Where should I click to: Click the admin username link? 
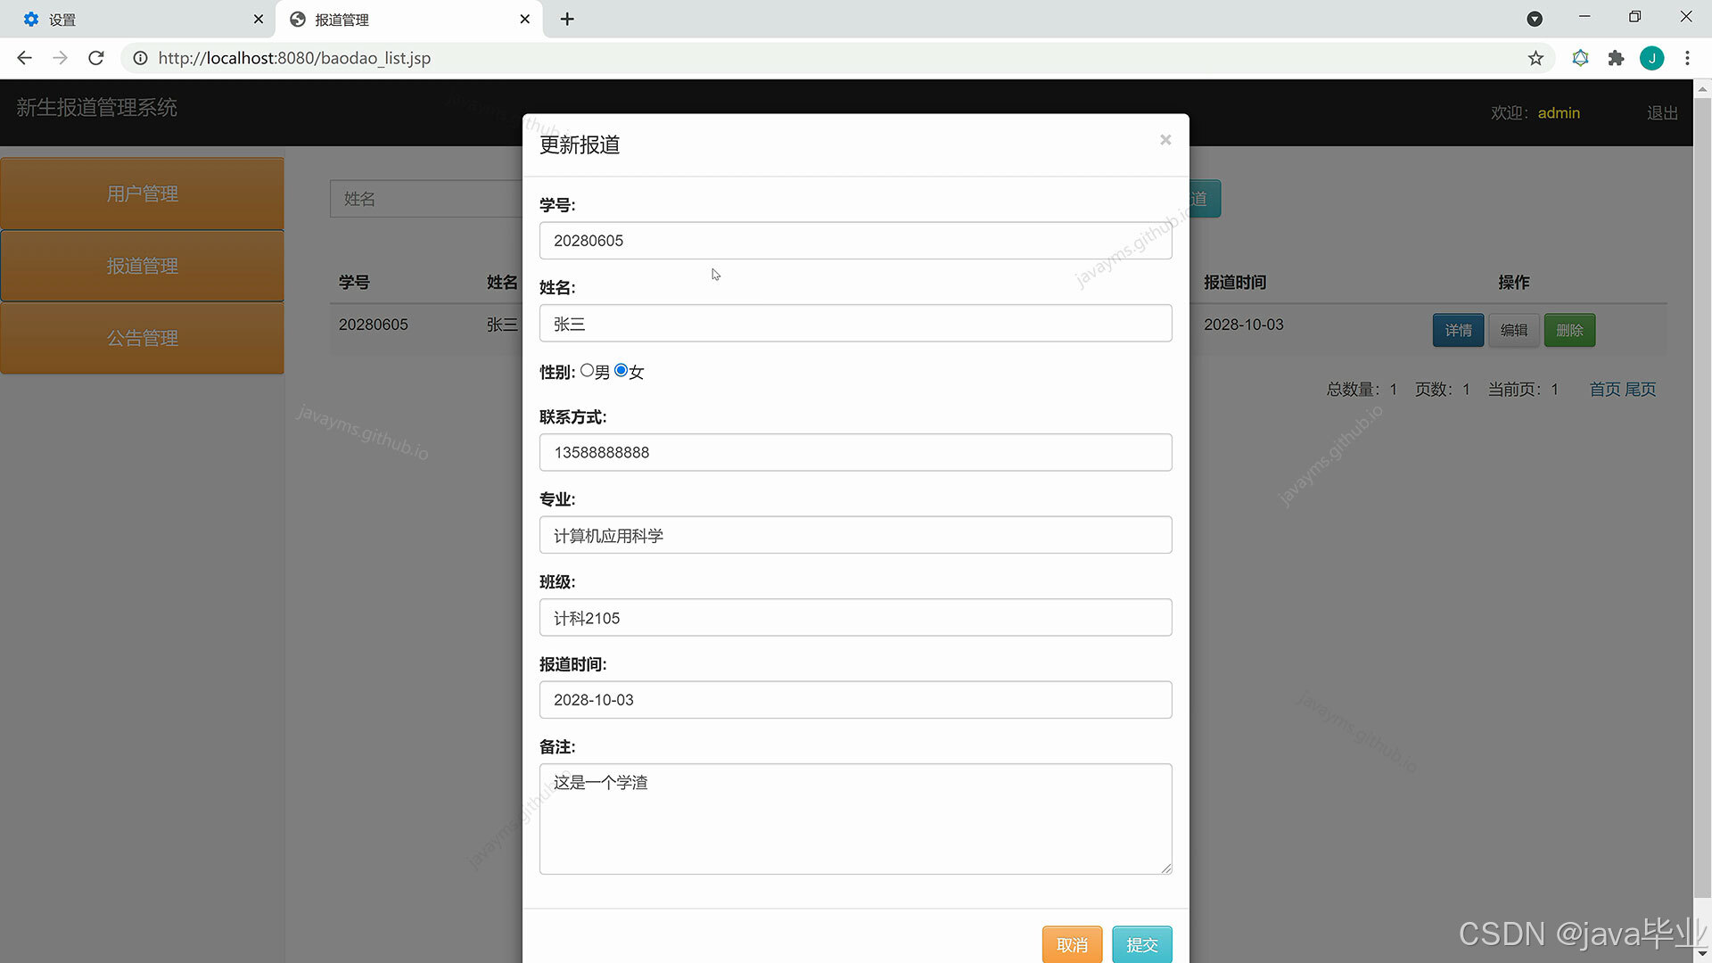1559,113
